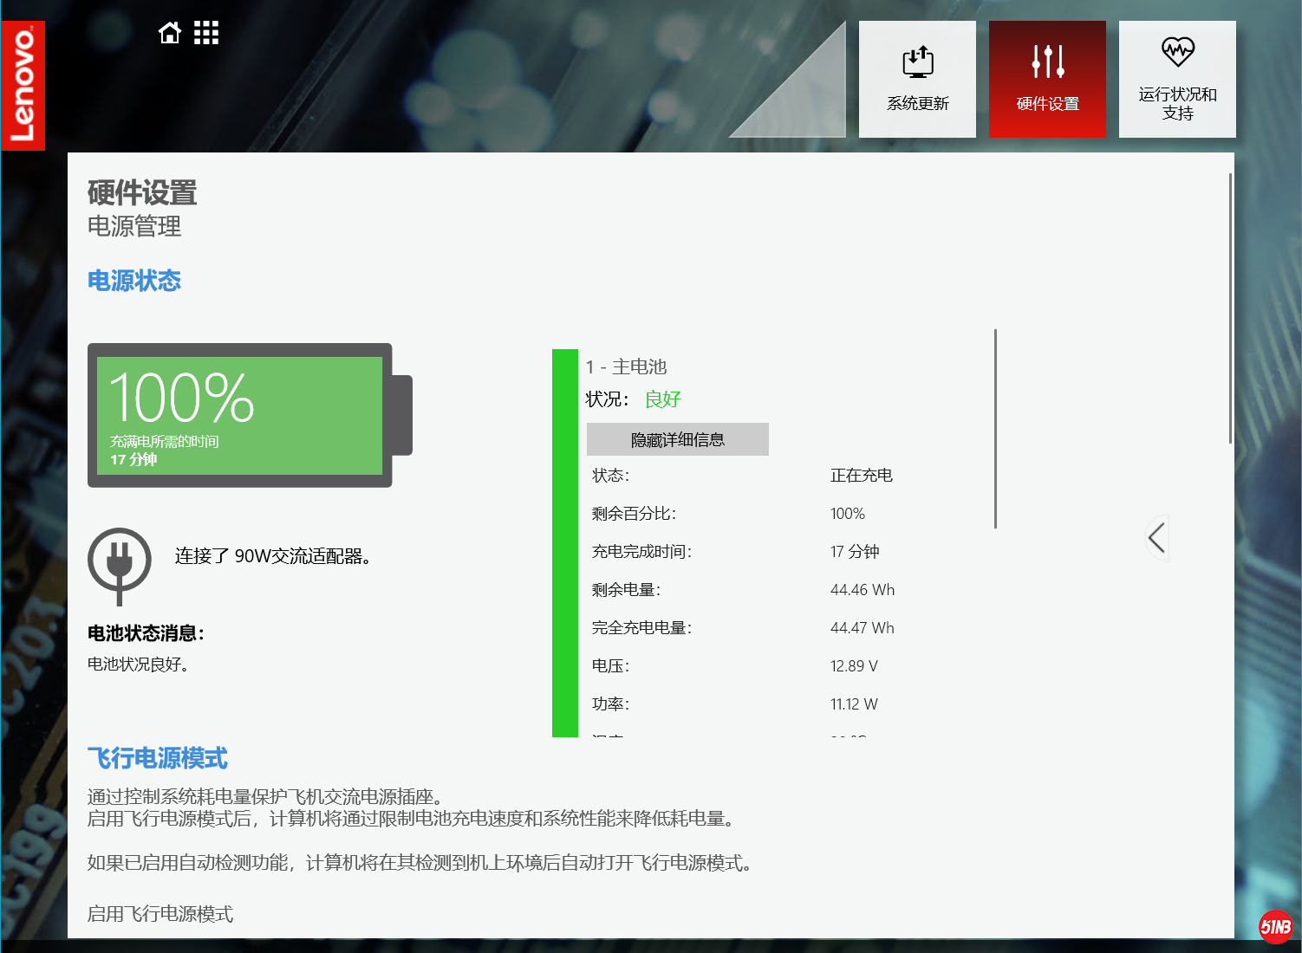The height and width of the screenshot is (953, 1302).
Task: Click the 飞行电源模式 heading
Action: click(x=158, y=758)
